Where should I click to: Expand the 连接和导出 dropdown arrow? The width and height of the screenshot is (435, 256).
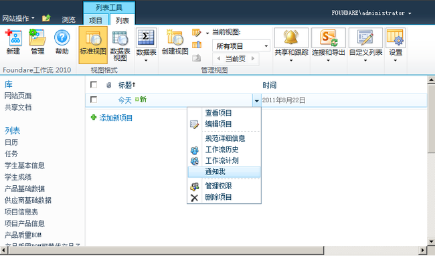click(x=328, y=60)
